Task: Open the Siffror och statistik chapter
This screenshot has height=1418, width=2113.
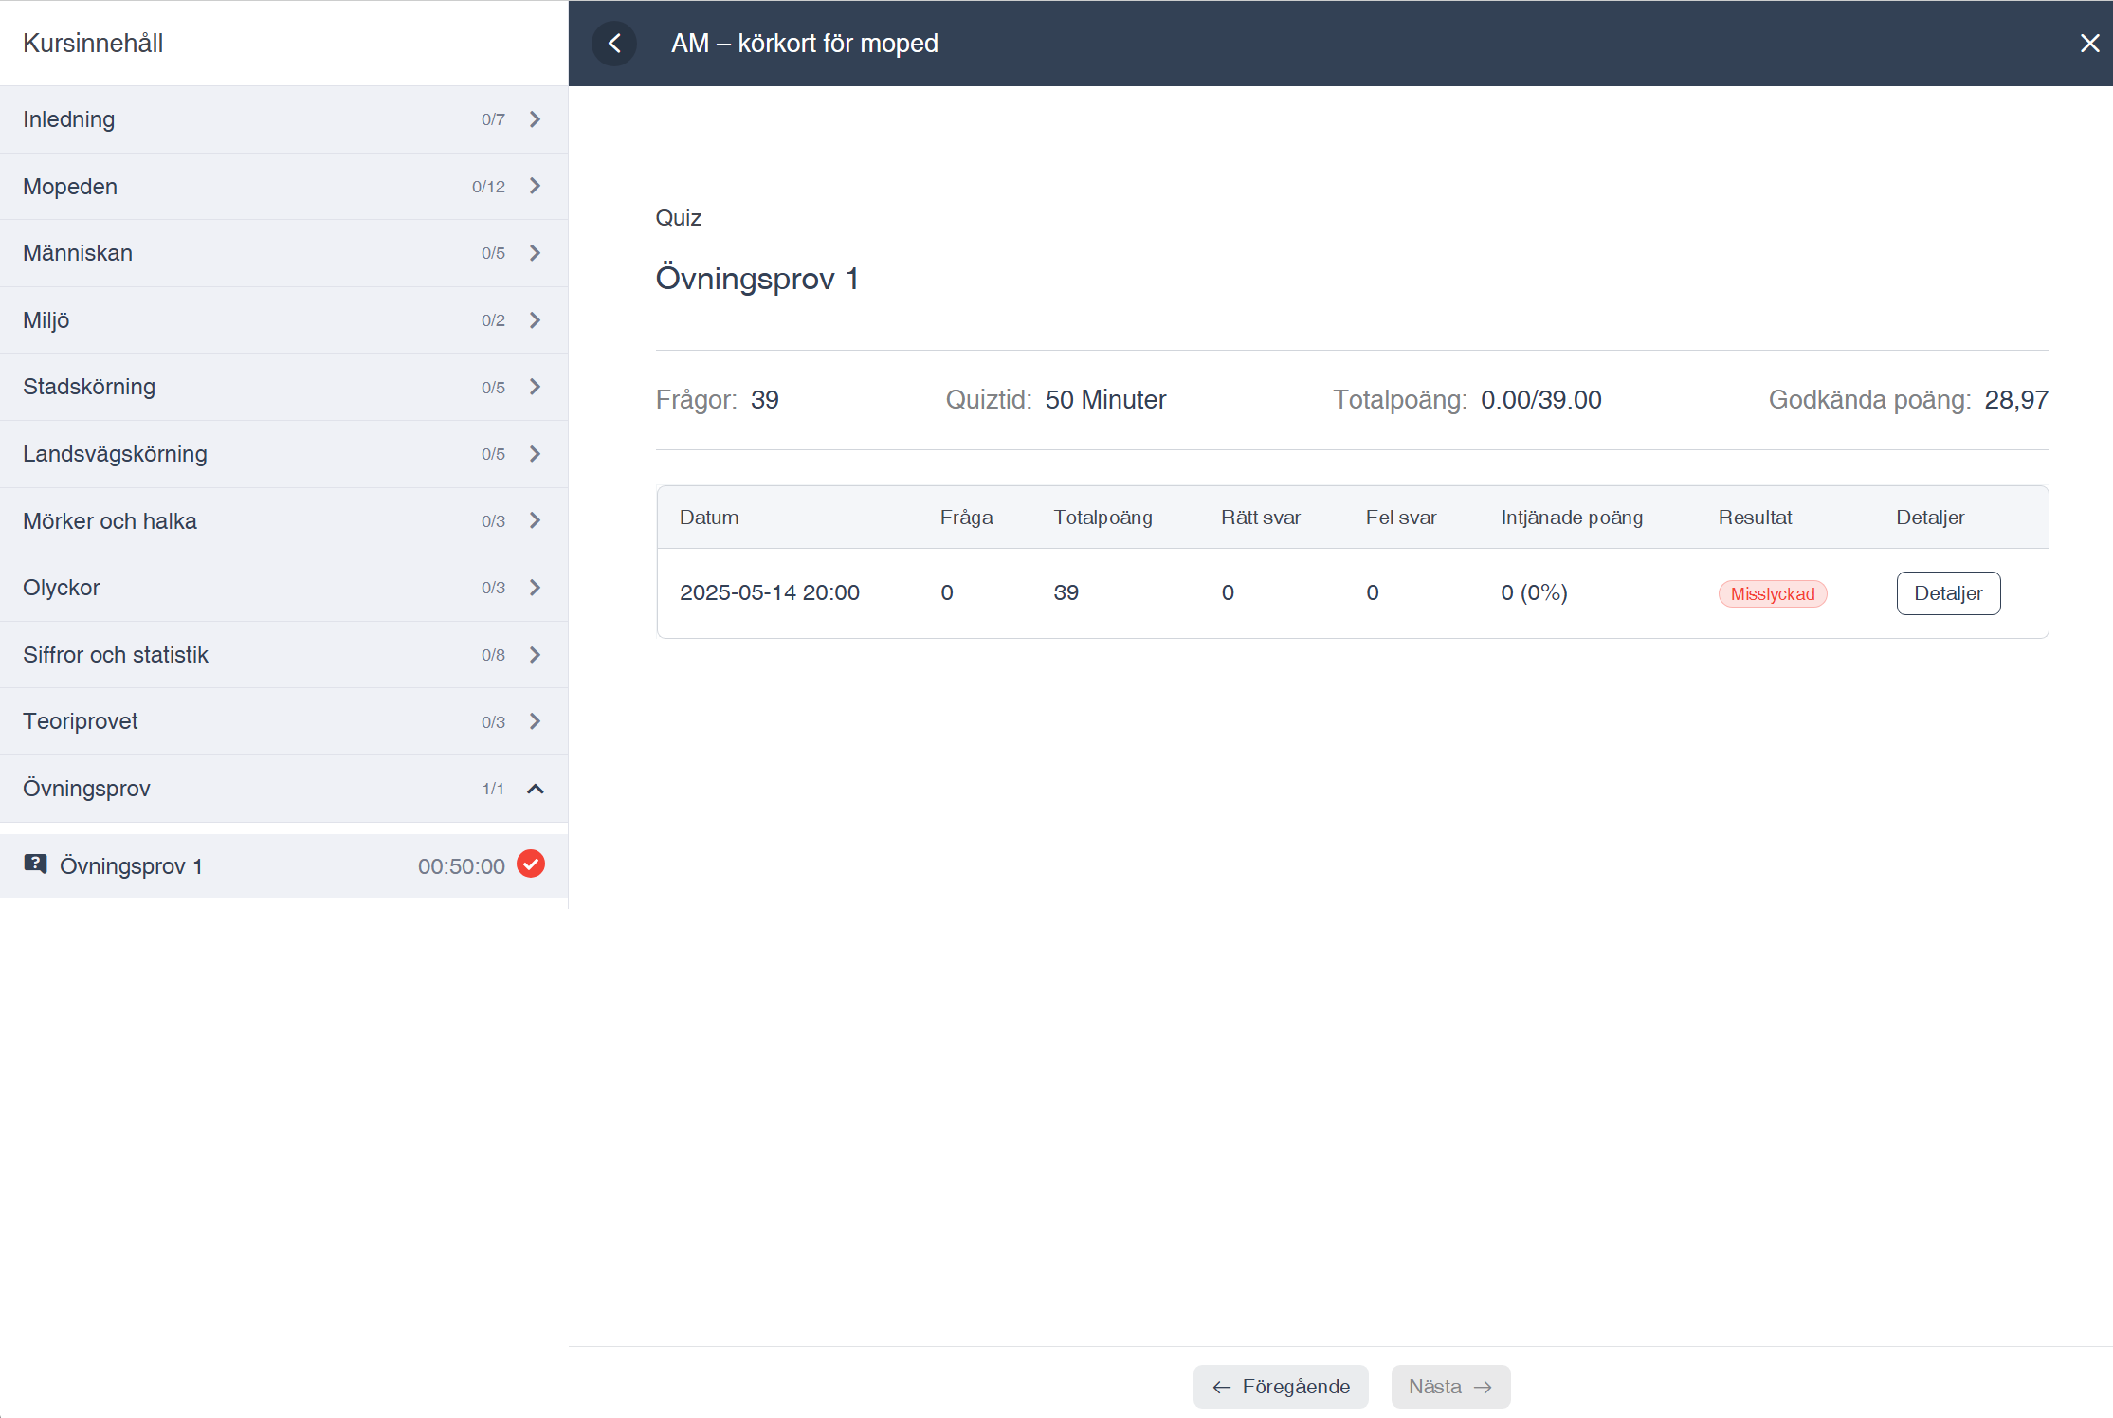Action: coord(283,655)
